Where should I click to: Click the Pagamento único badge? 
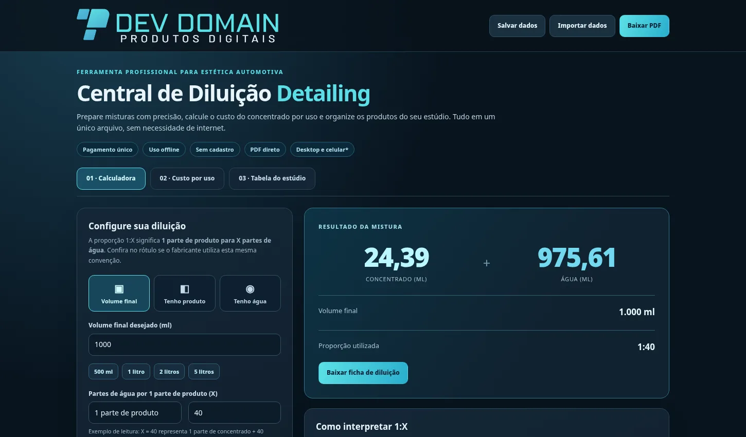coord(108,150)
